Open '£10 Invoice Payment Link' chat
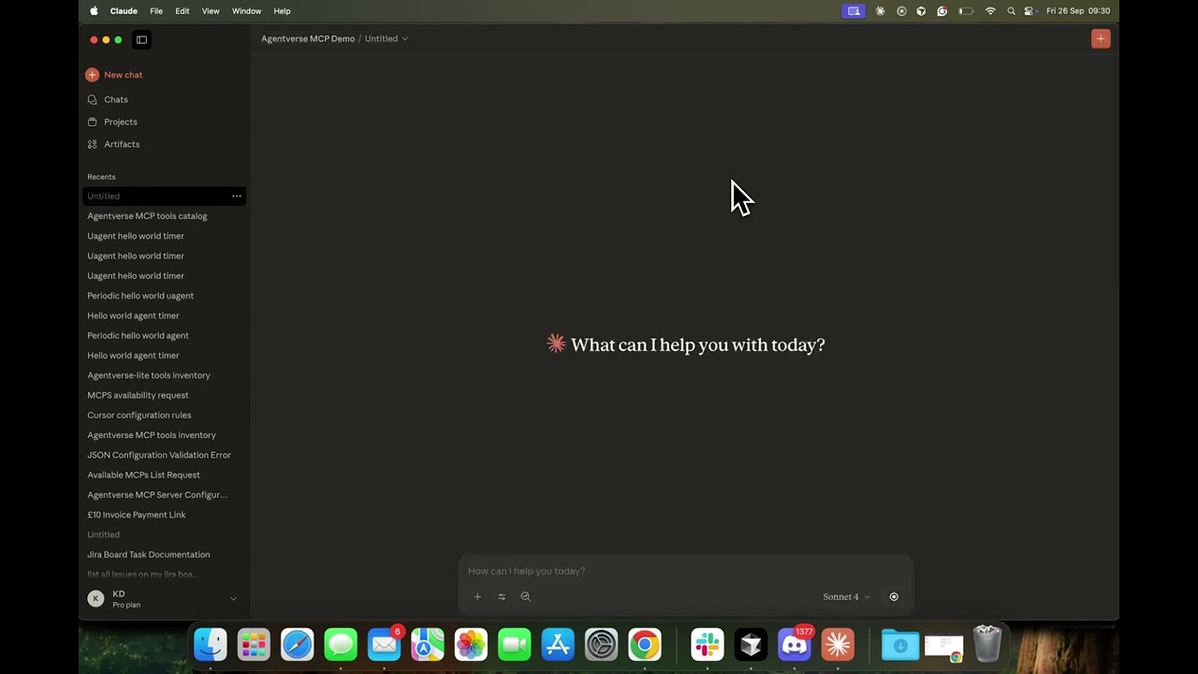The image size is (1198, 674). 137,515
